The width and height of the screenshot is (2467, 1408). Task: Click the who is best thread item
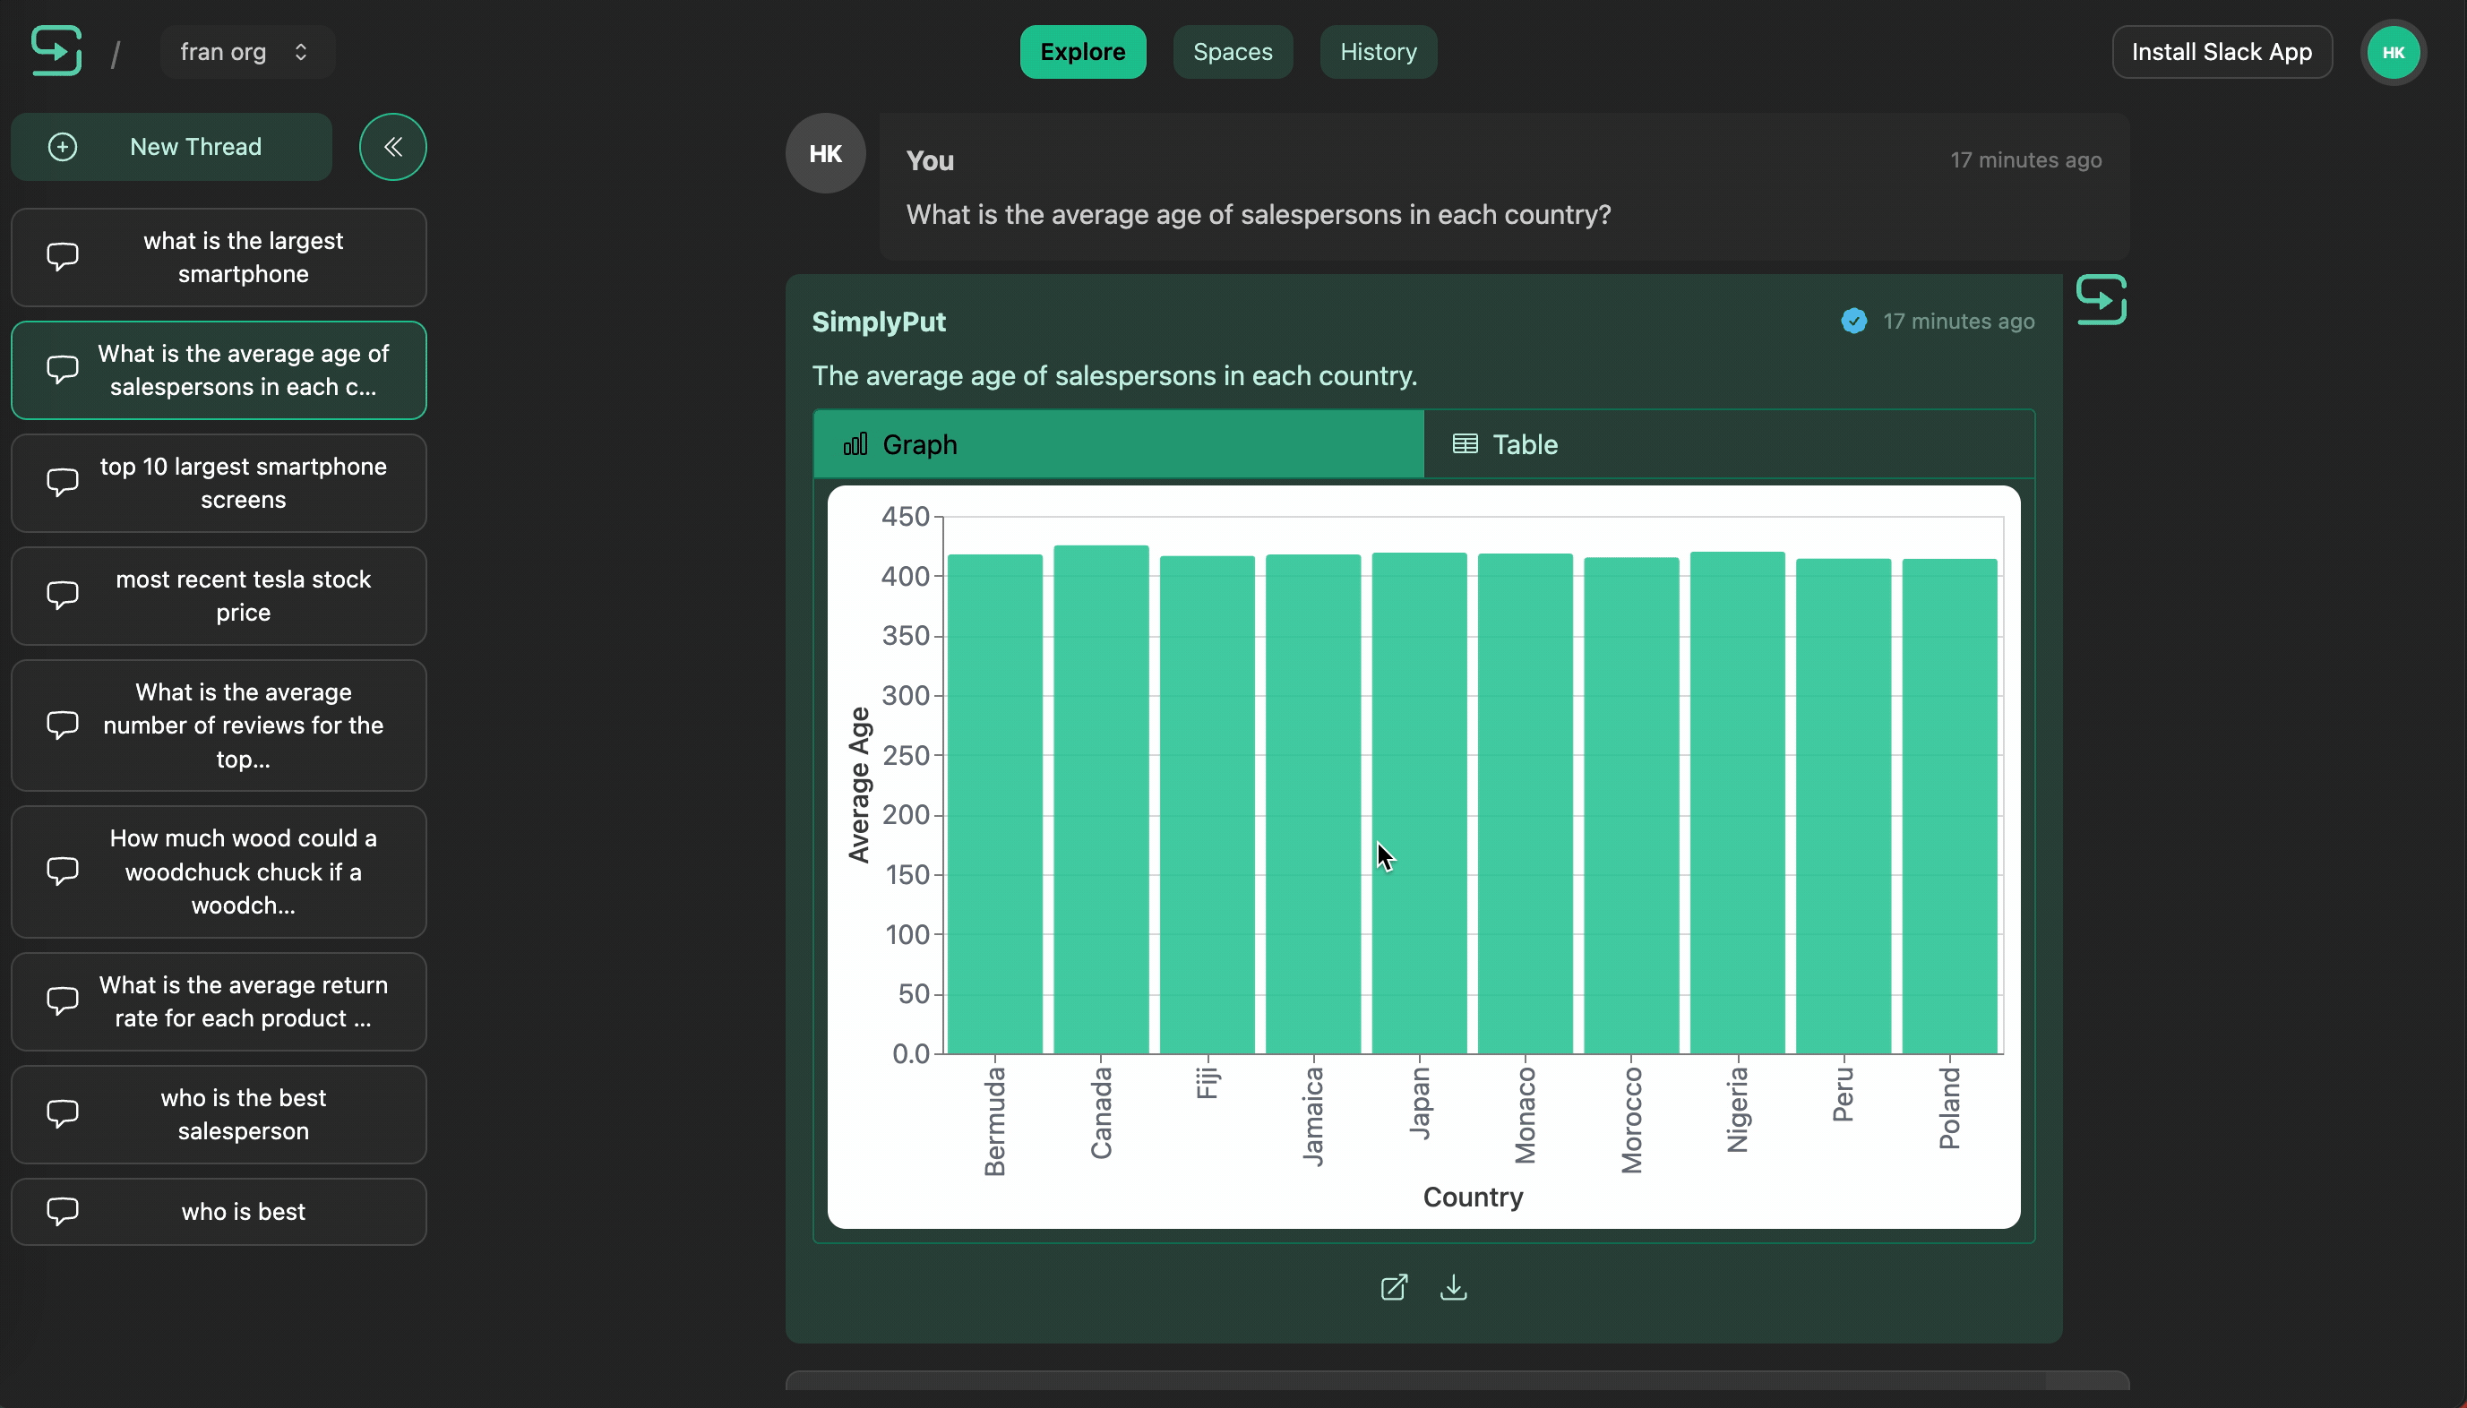pyautogui.click(x=242, y=1210)
